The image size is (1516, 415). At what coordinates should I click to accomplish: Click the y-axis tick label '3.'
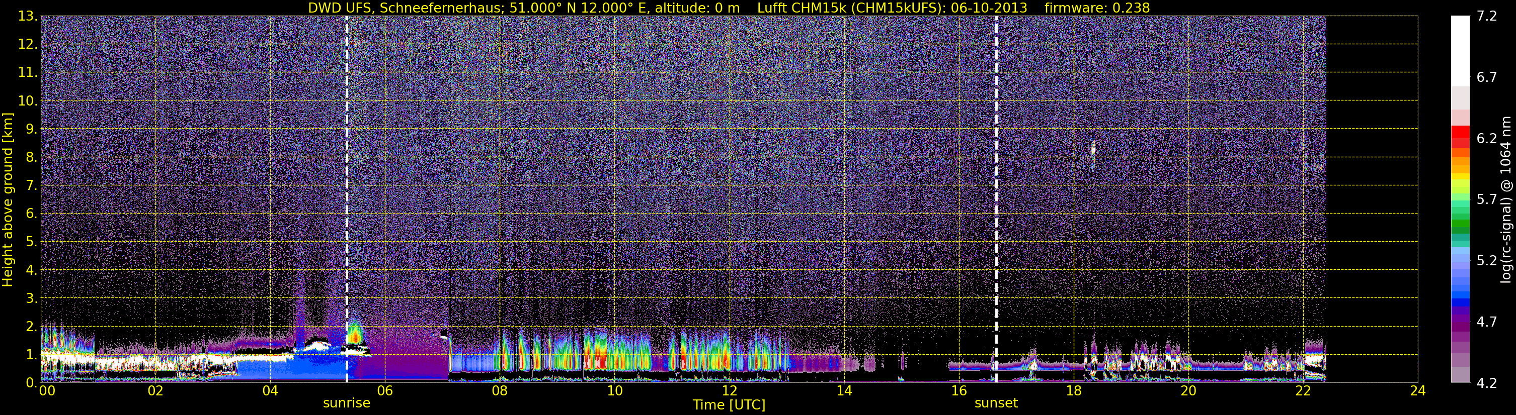pyautogui.click(x=31, y=298)
